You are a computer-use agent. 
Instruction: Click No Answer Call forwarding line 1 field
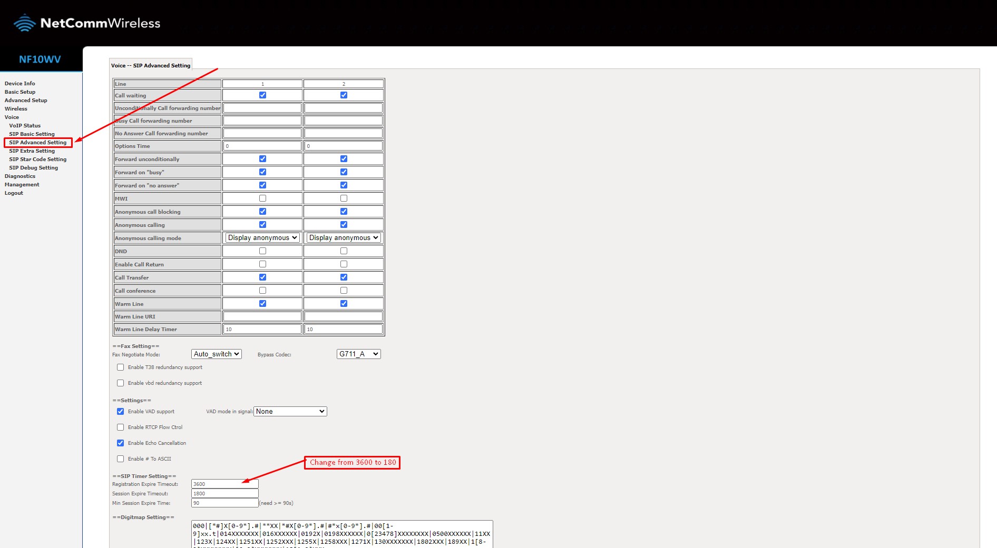coord(262,133)
